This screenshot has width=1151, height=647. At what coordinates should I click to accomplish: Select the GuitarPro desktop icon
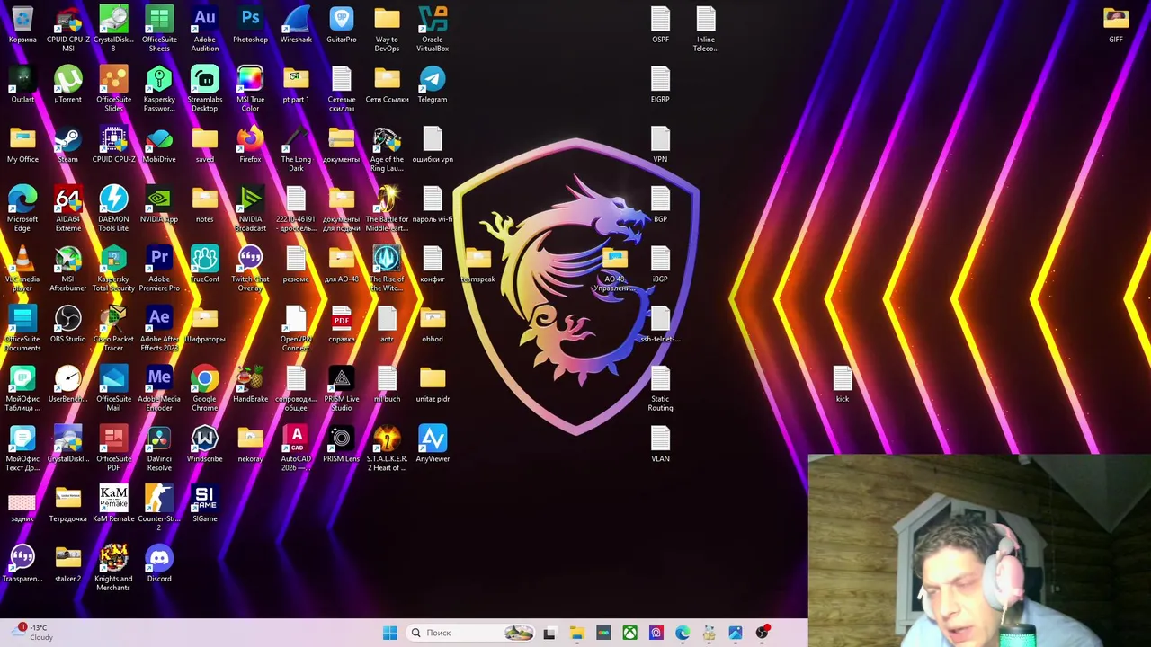(x=342, y=25)
